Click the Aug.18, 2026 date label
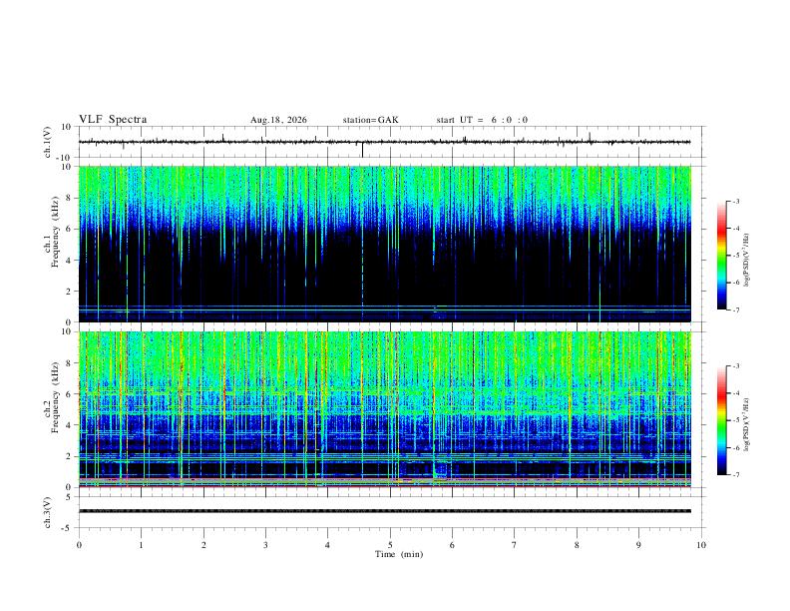The height and width of the screenshot is (611, 790). pyautogui.click(x=278, y=120)
